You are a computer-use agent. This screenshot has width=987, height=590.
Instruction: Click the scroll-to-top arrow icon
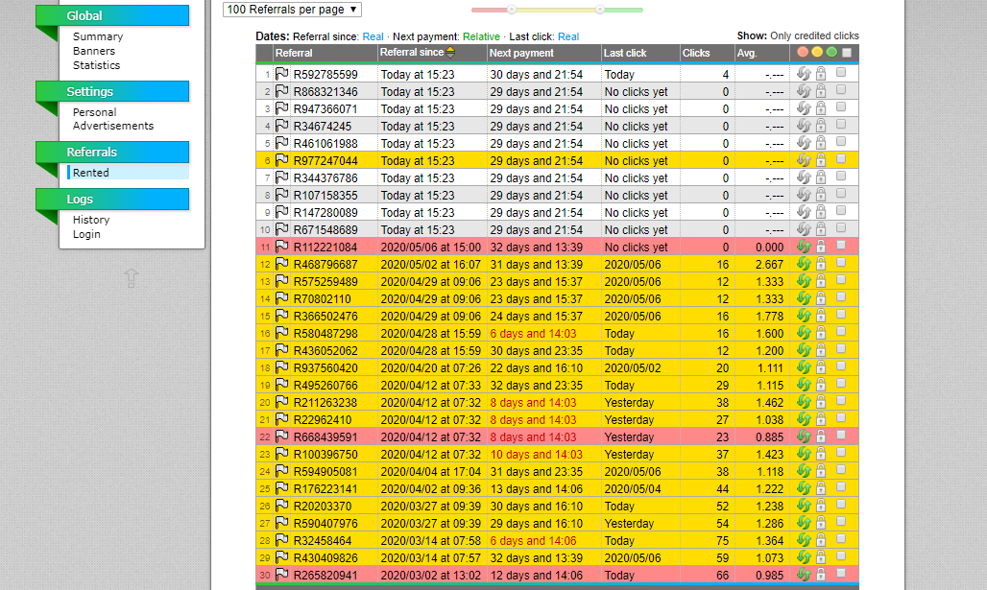(x=131, y=277)
